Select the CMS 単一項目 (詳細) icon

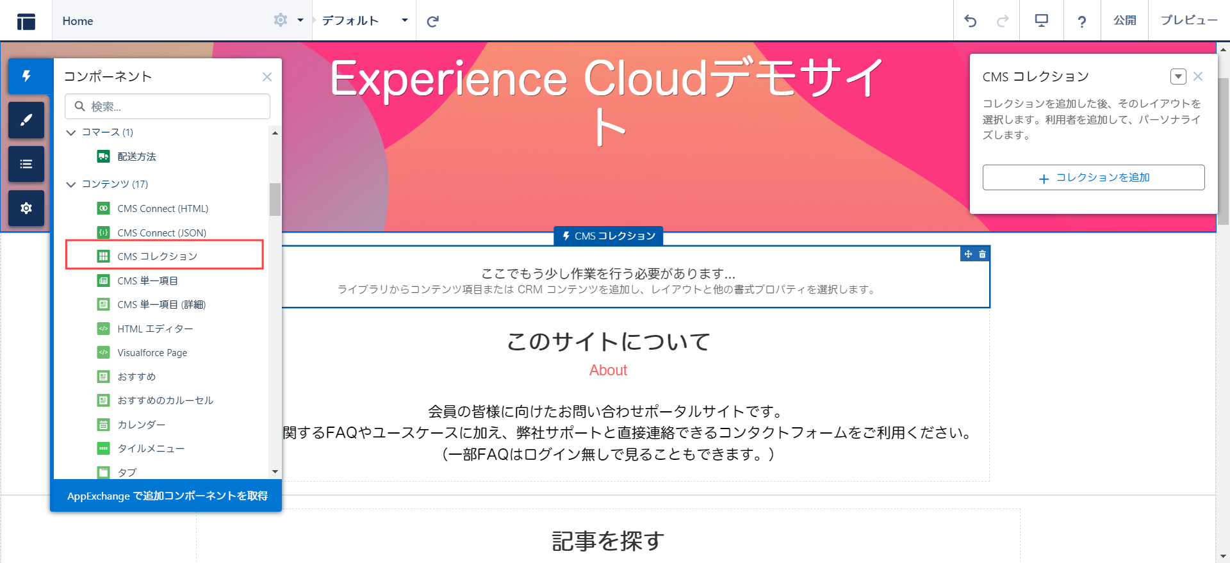tap(103, 304)
